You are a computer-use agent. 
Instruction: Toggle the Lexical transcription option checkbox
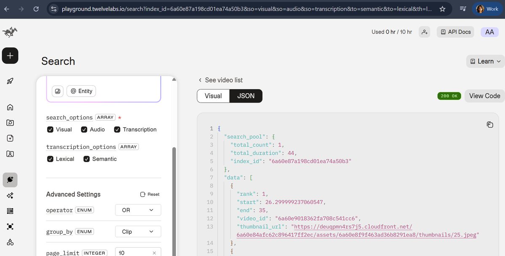pyautogui.click(x=50, y=159)
